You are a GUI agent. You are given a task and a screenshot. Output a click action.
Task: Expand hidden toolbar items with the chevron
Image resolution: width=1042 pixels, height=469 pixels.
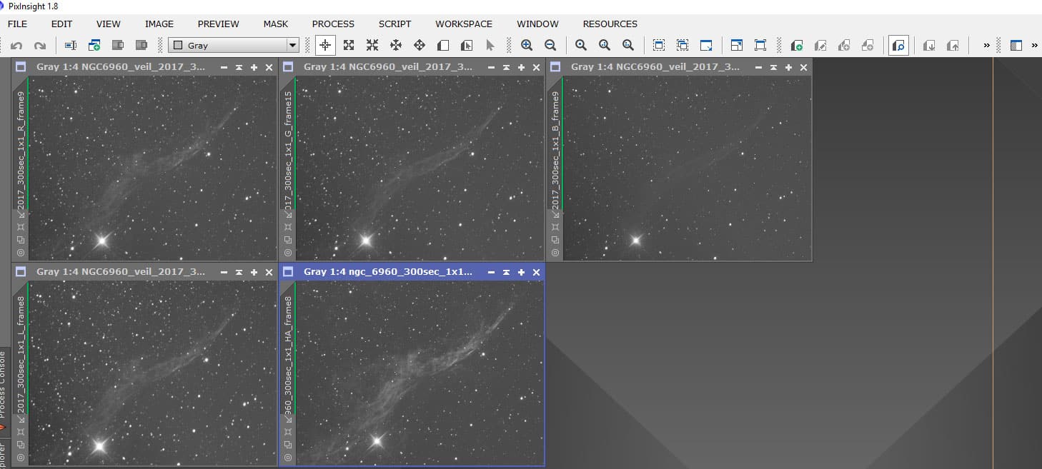pos(986,45)
